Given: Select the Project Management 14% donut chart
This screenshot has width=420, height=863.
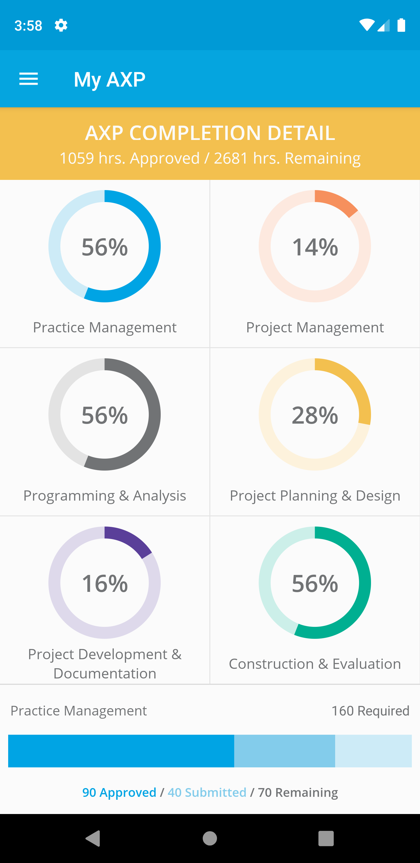Looking at the screenshot, I should (x=315, y=246).
